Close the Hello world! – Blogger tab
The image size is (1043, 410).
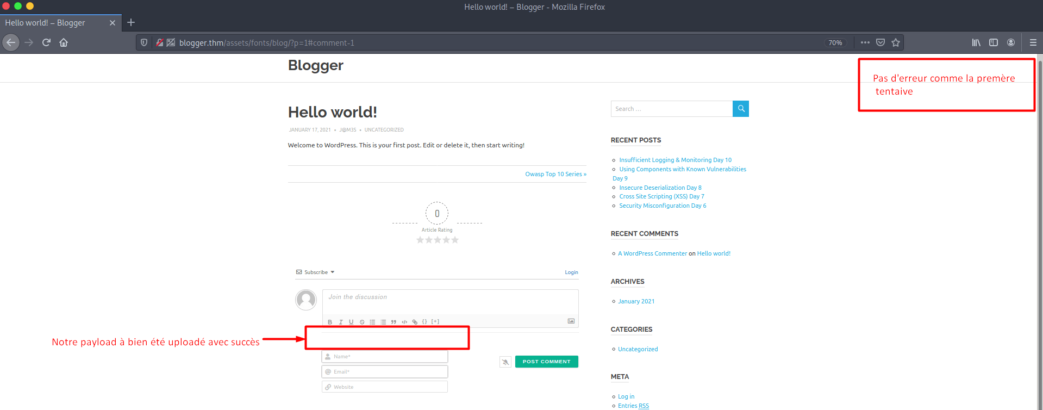(x=113, y=23)
